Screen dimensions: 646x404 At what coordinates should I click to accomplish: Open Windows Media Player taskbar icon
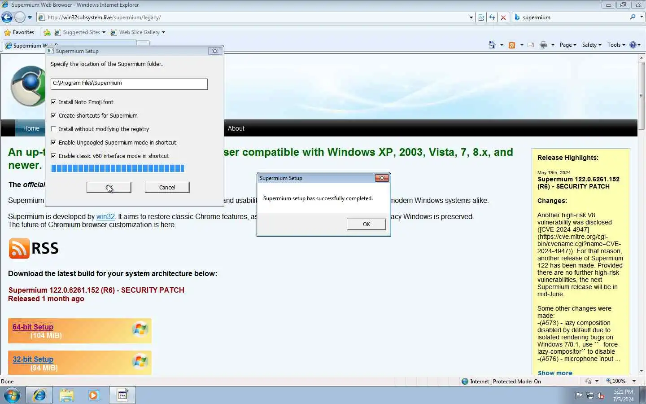pyautogui.click(x=94, y=395)
